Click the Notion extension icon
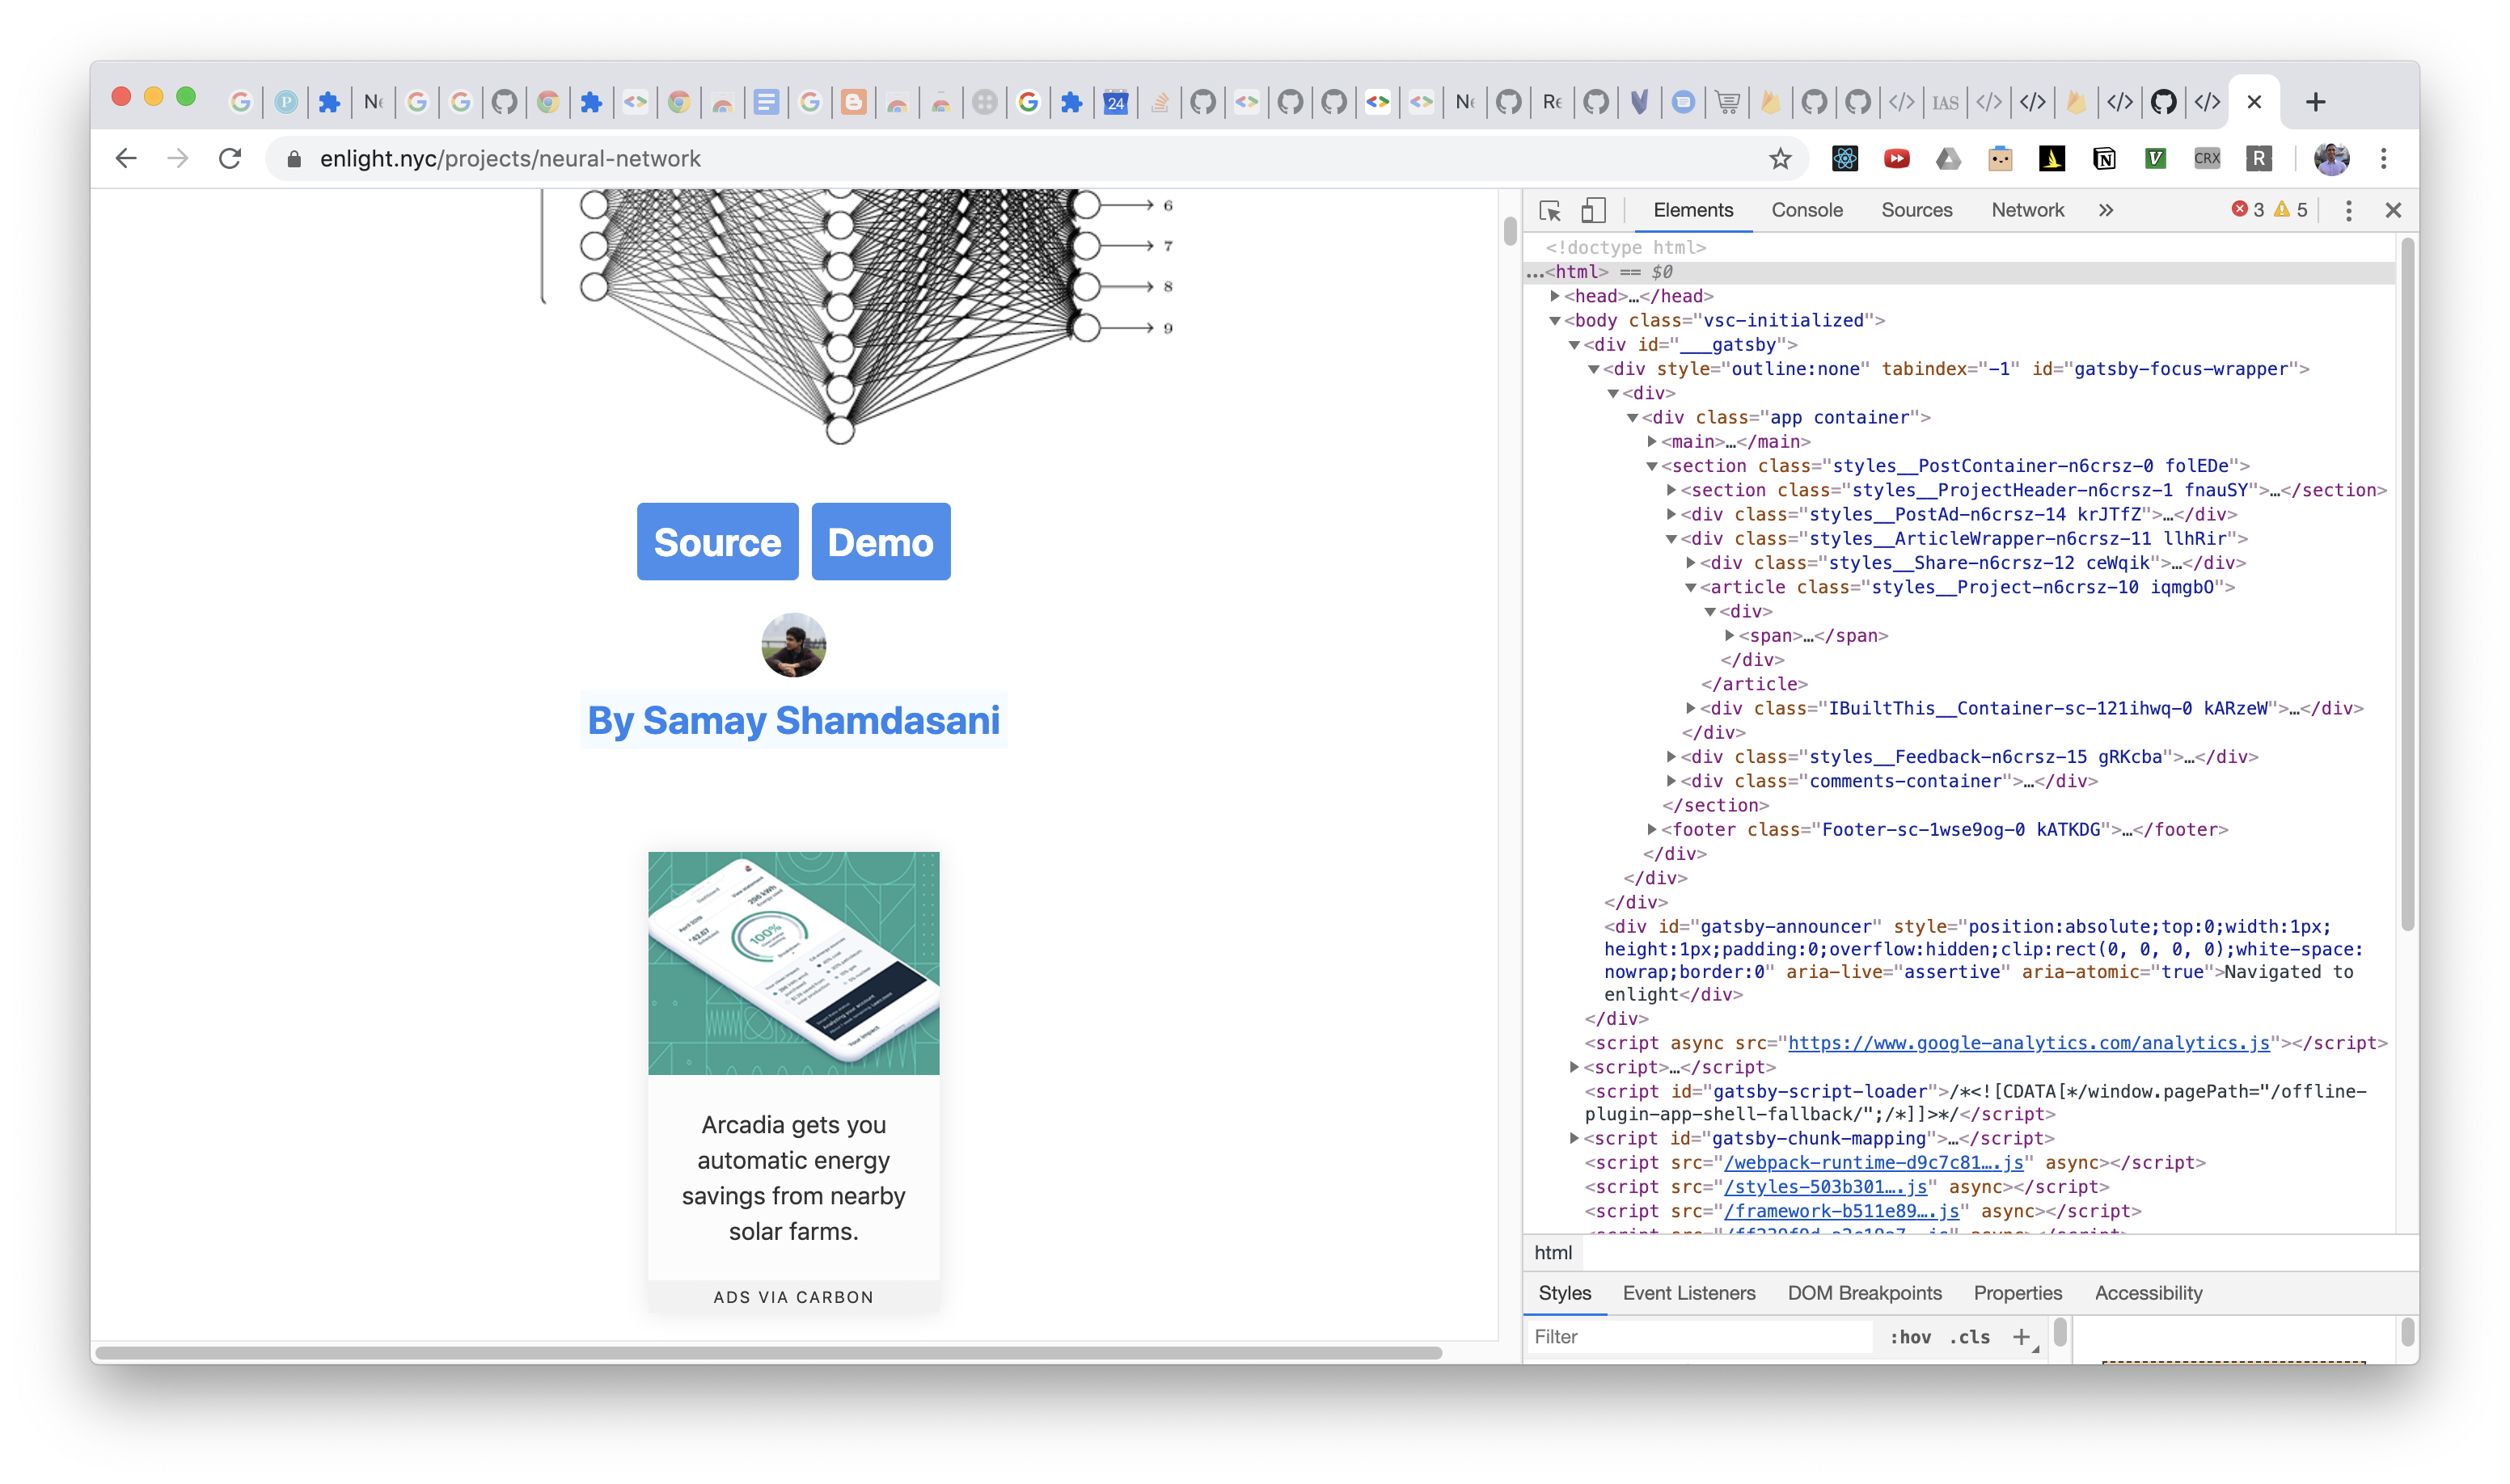Viewport: 2510px width, 1484px height. [2104, 159]
